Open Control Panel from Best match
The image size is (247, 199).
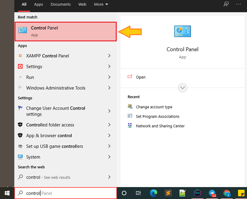tap(66, 31)
